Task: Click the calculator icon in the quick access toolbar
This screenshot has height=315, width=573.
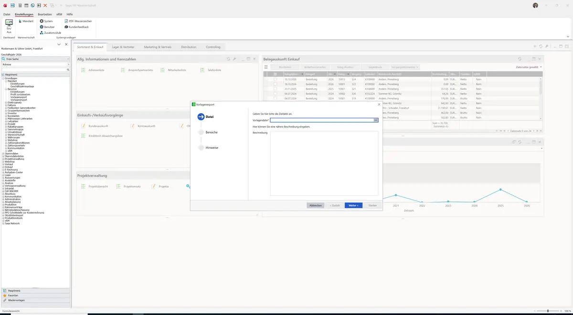Action: 20,5
